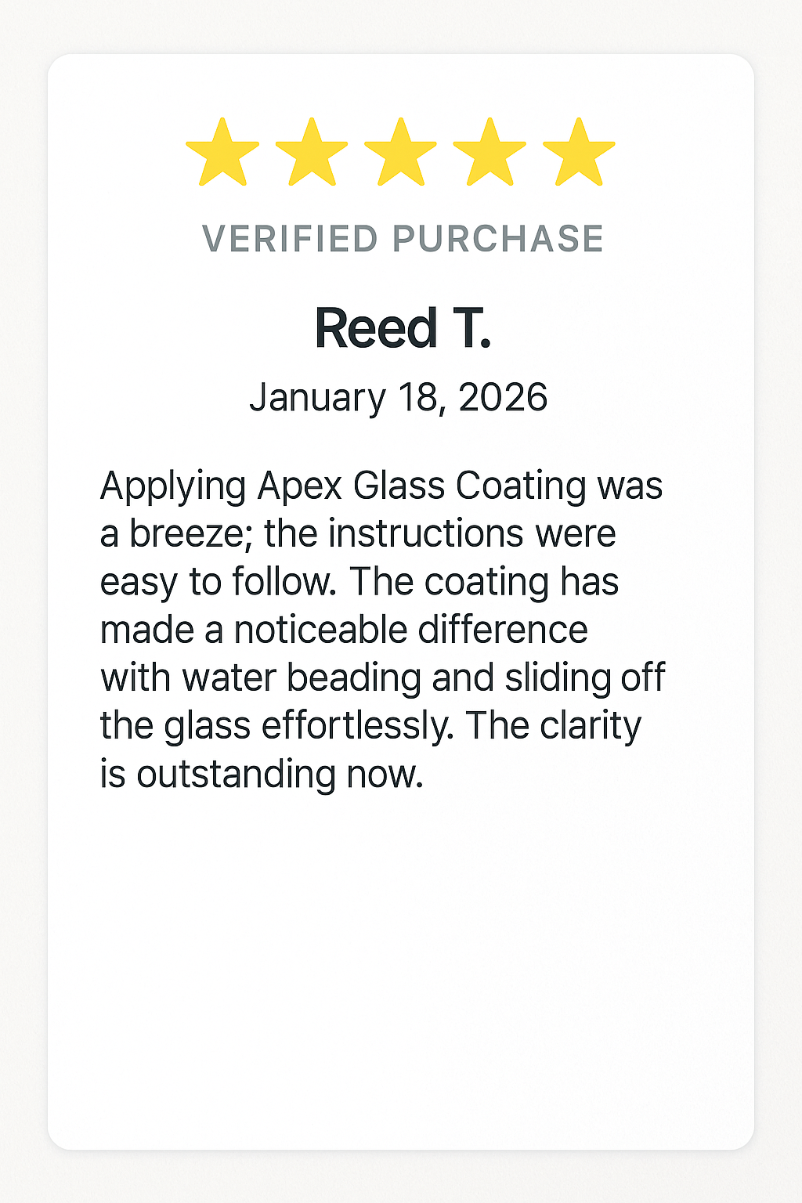The image size is (802, 1203).
Task: Click the first yellow star
Action: tap(222, 154)
